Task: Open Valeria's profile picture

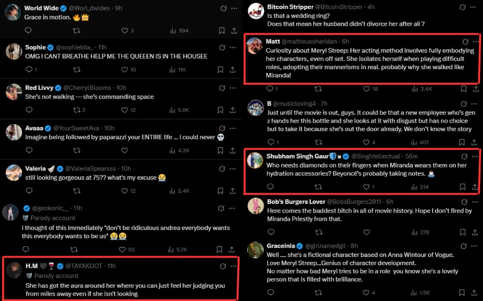Action: coord(13,172)
